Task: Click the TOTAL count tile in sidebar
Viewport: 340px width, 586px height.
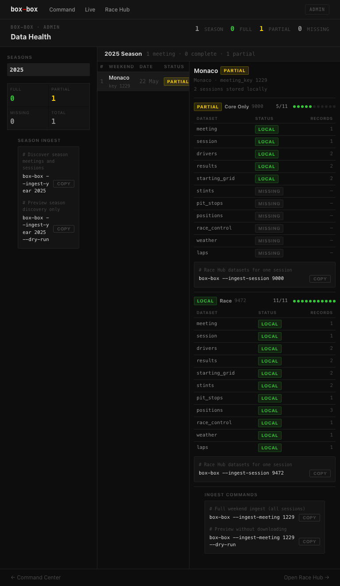Action: pos(69,118)
